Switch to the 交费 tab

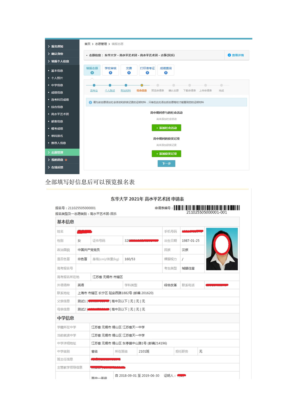(129, 70)
